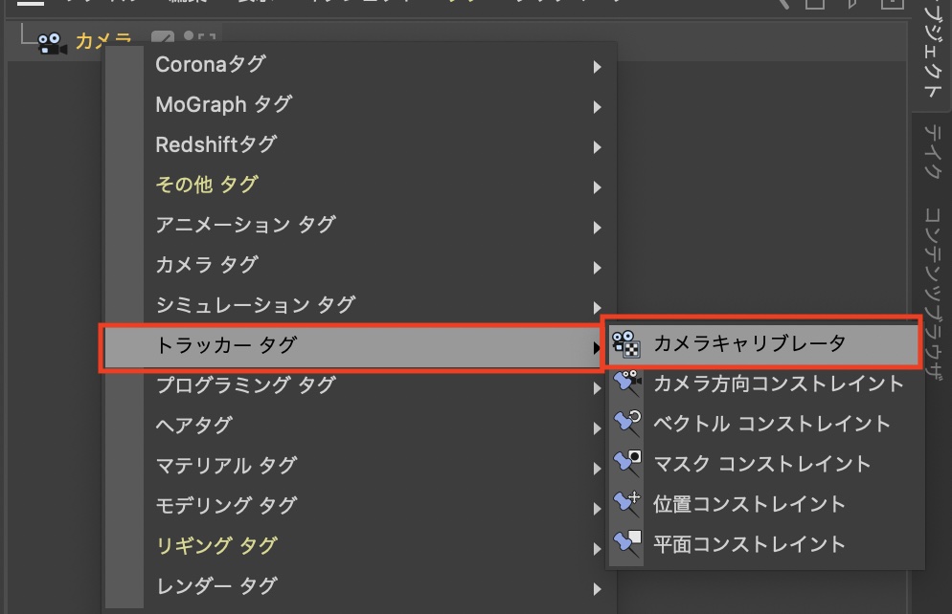Click the 平面コンストレイント pin icon
The height and width of the screenshot is (614, 952).
(626, 544)
